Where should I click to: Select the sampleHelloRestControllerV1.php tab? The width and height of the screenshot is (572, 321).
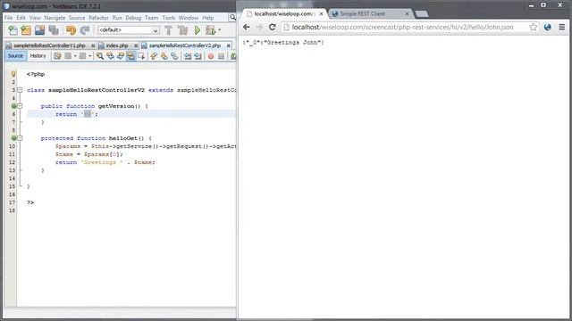tap(49, 45)
